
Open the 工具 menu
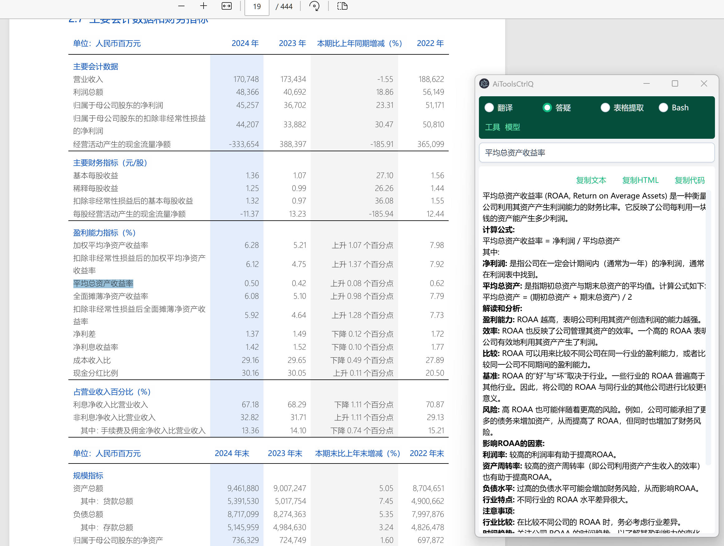pyautogui.click(x=492, y=127)
